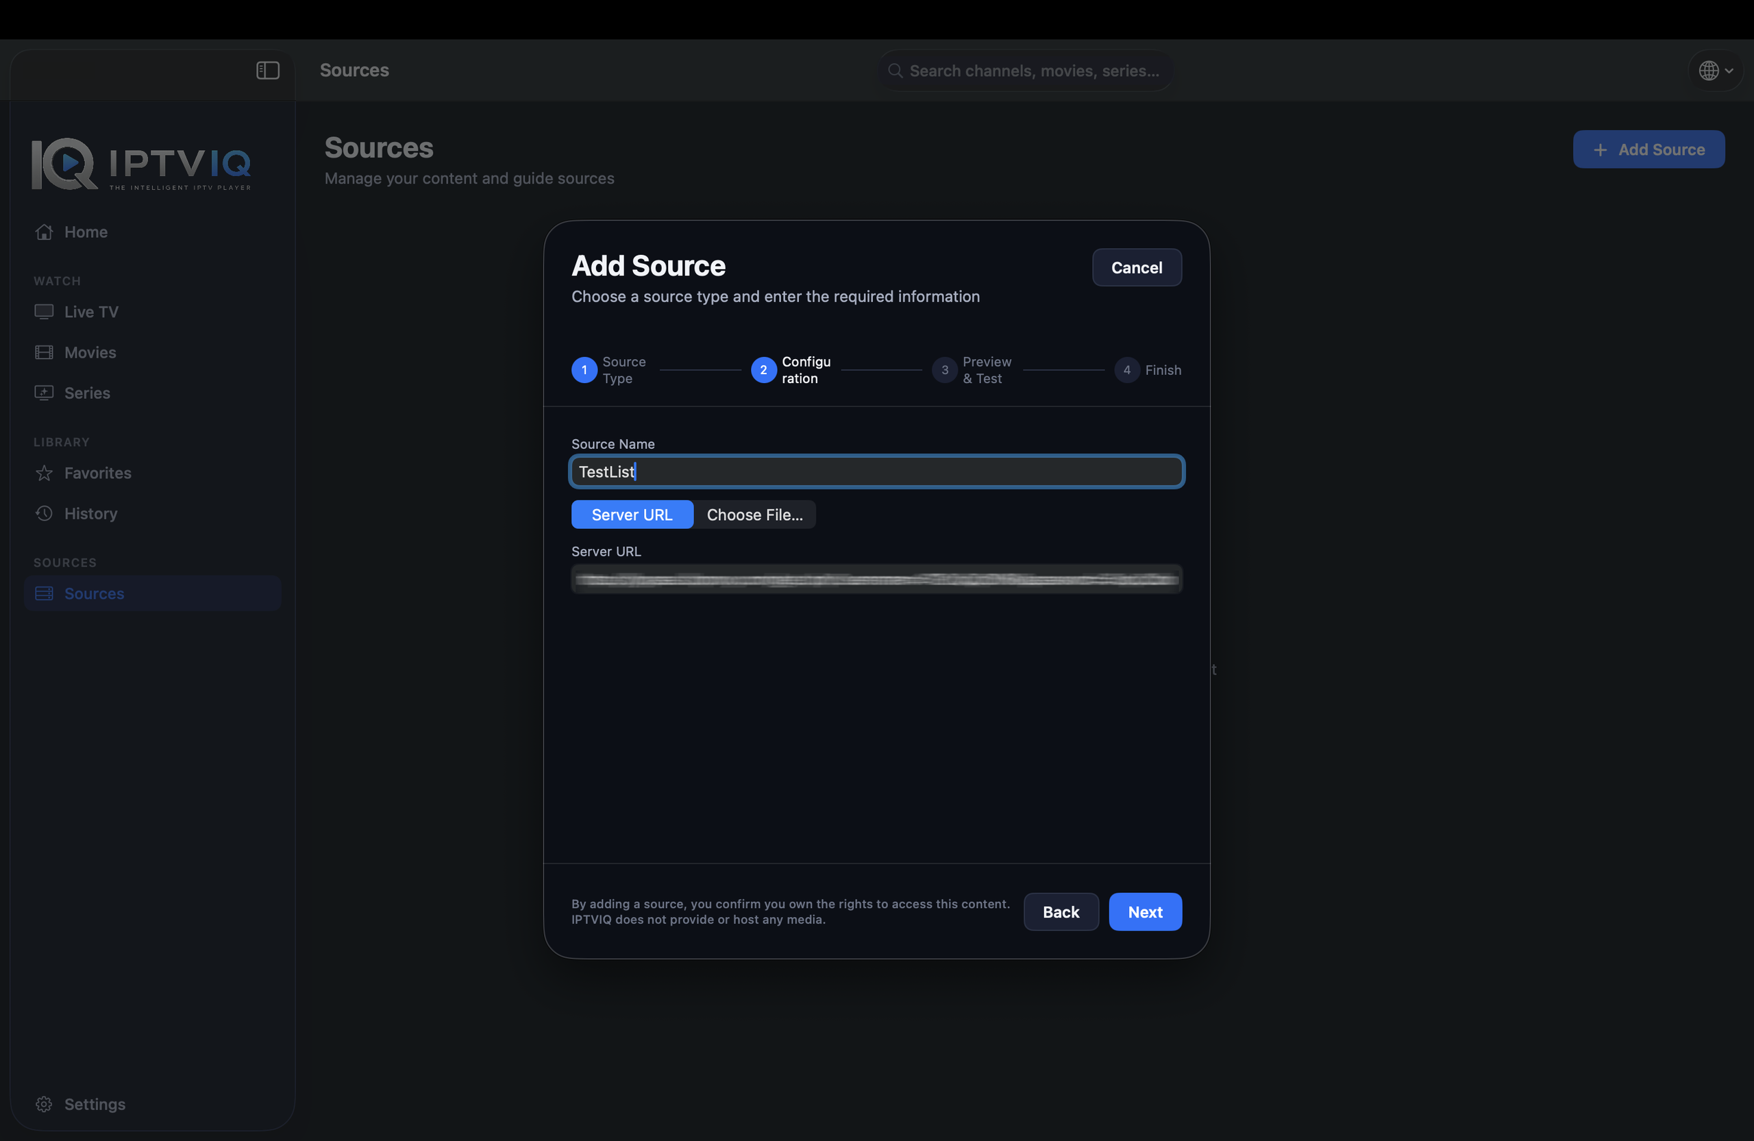Go to step 1 Source Type
The width and height of the screenshot is (1754, 1141).
[608, 370]
